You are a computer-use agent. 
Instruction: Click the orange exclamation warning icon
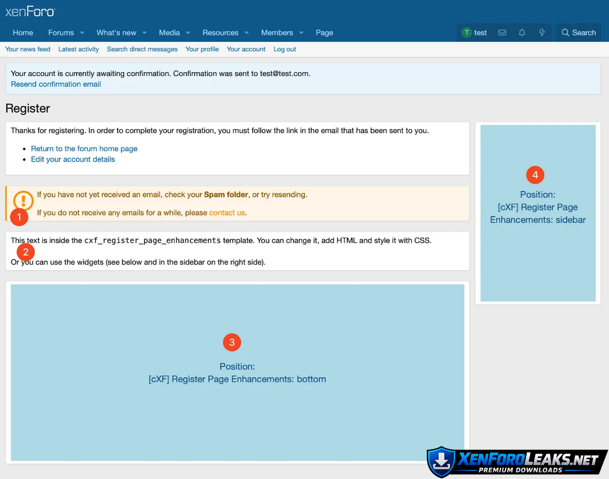(x=23, y=200)
